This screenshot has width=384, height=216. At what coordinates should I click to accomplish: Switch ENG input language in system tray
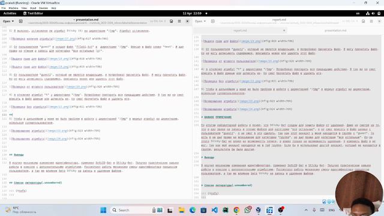332,210
